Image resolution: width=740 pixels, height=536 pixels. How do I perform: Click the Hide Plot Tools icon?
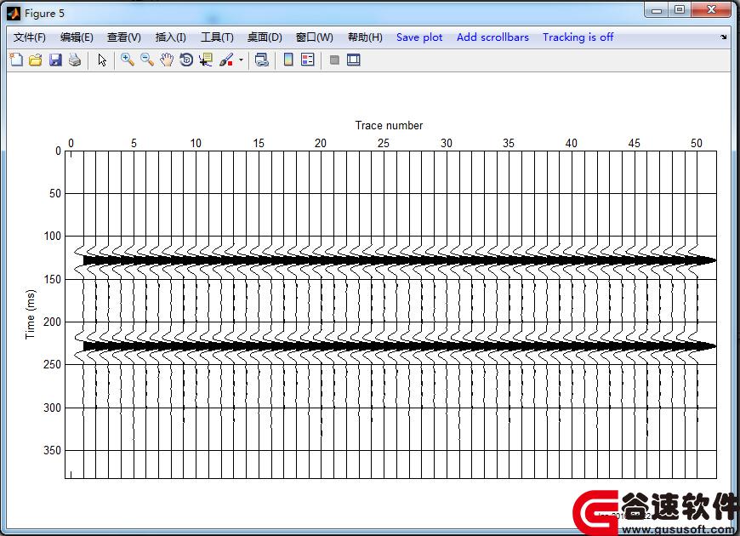[x=334, y=60]
